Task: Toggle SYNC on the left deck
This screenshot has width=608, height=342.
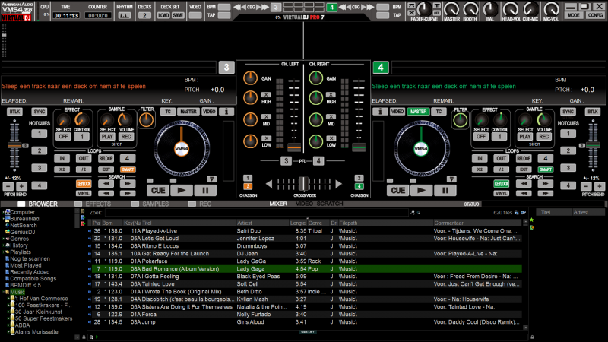Action: click(39, 112)
